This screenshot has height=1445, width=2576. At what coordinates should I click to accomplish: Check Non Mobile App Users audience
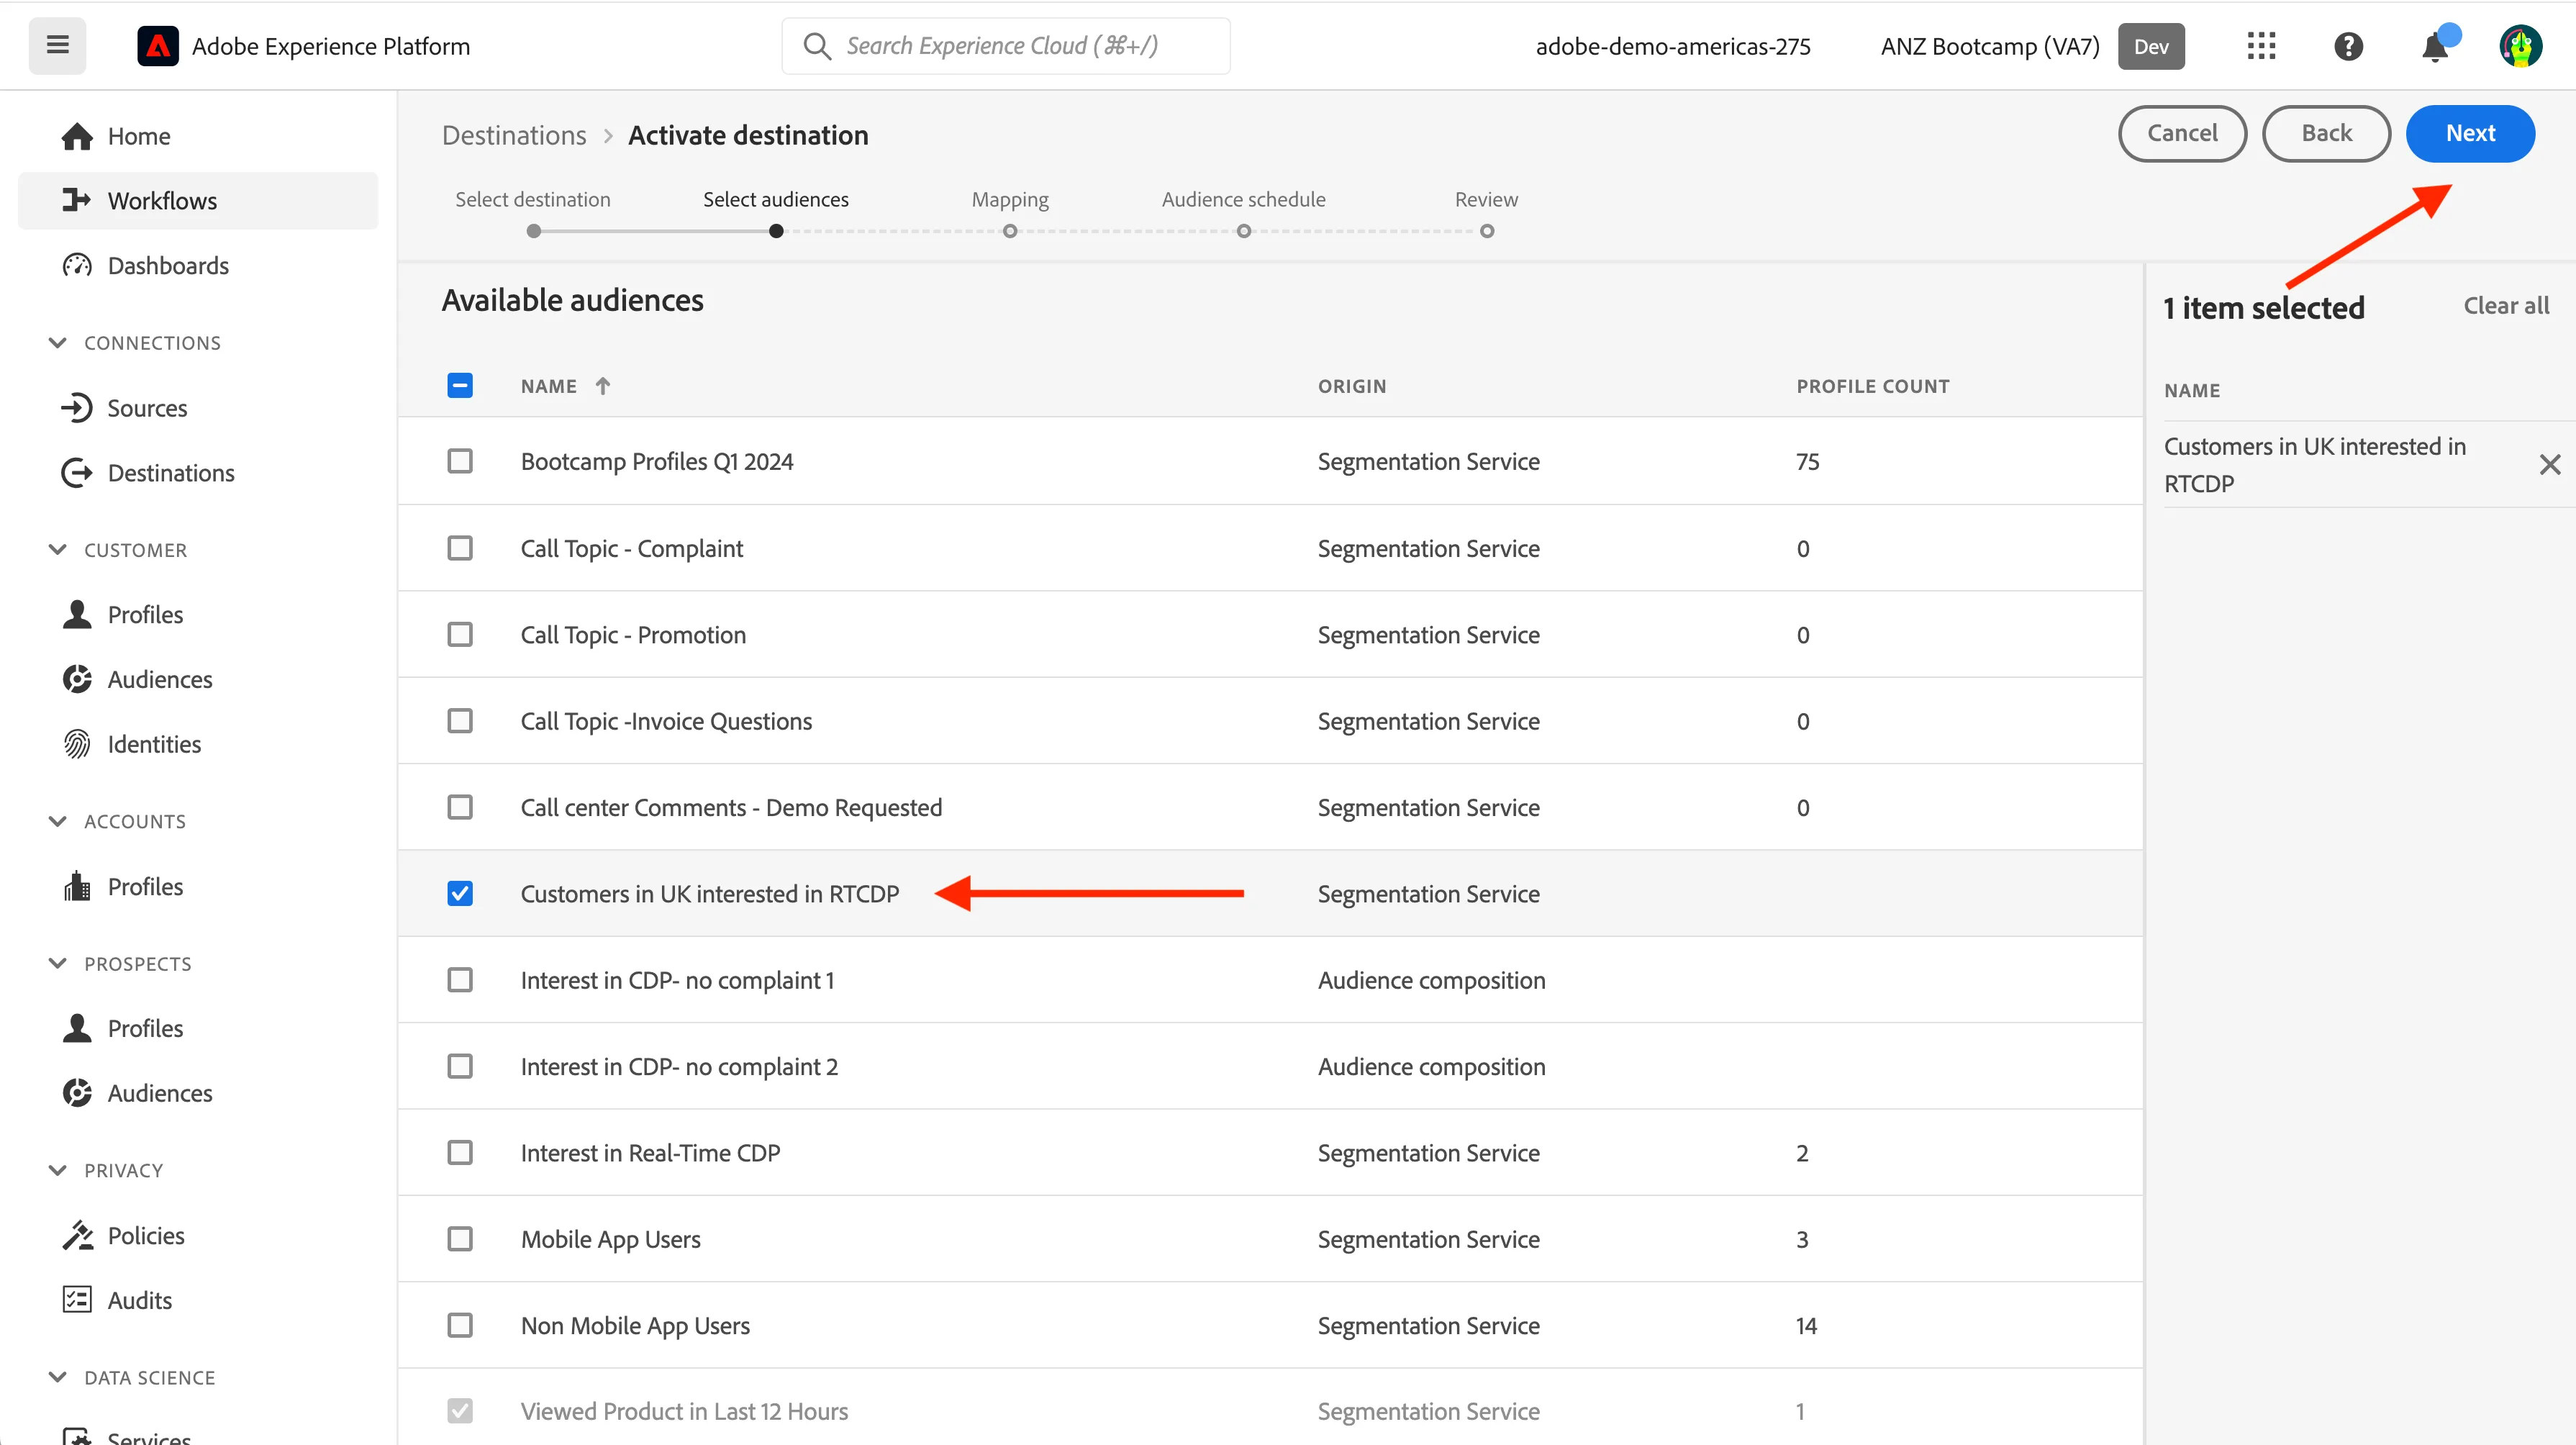coord(460,1325)
